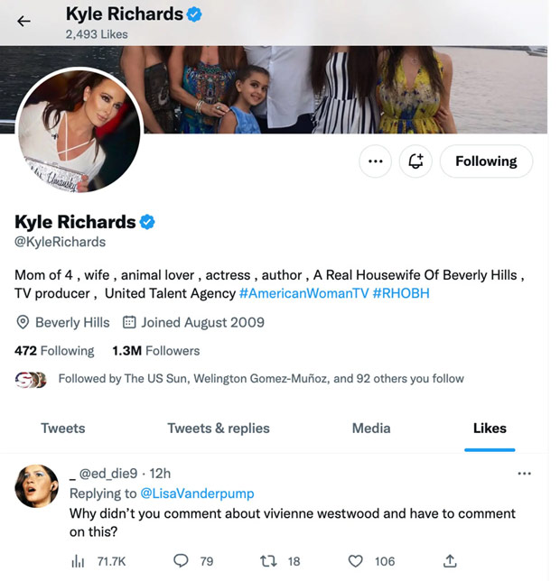Show followers you know list

260,379
